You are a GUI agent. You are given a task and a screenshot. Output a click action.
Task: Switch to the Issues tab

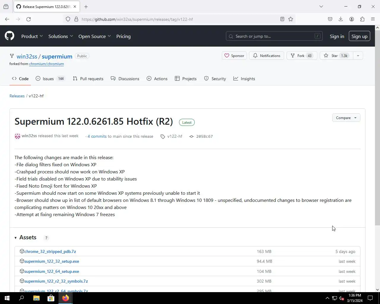pos(50,79)
